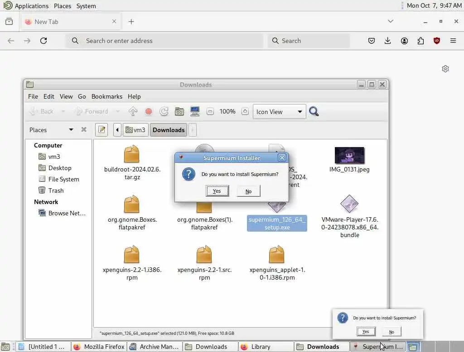Screen dimensions: 464x352
Task: Open Firefox Pocket save icon
Action: 372,41
